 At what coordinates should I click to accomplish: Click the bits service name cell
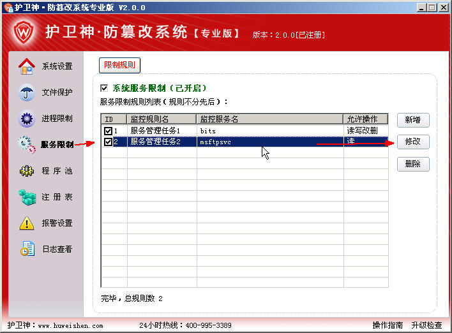[270, 131]
